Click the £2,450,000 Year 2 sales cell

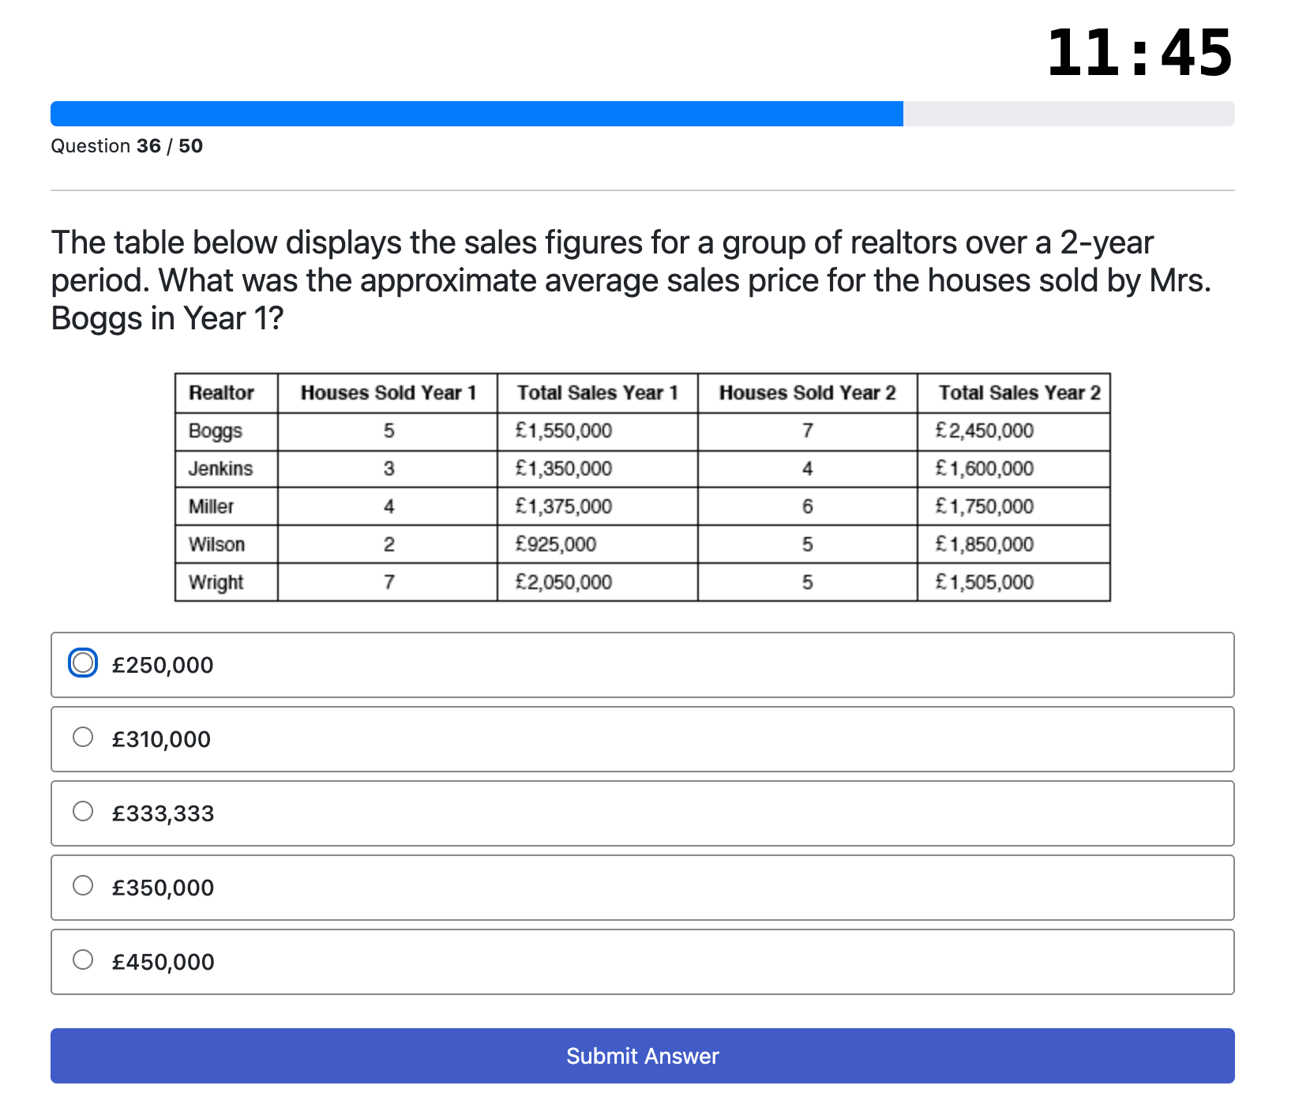984,431
